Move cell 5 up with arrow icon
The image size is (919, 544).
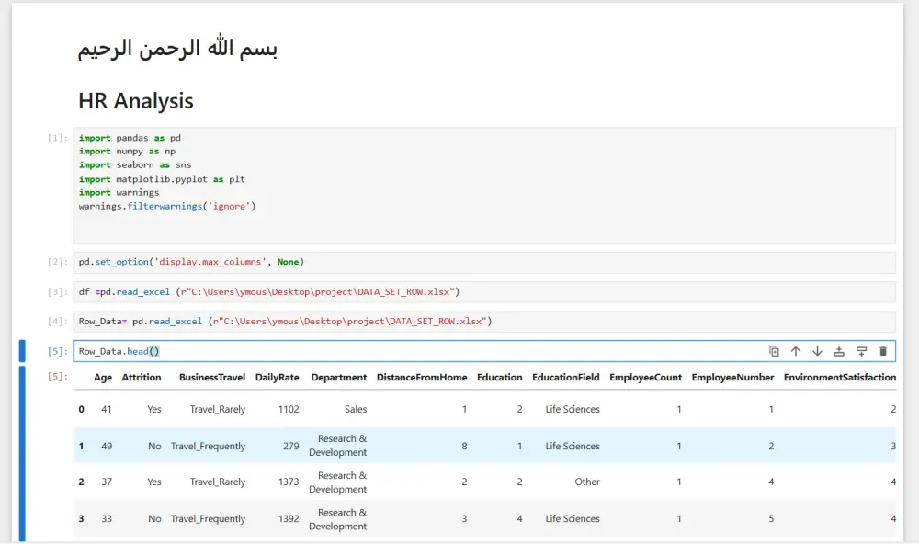(795, 351)
